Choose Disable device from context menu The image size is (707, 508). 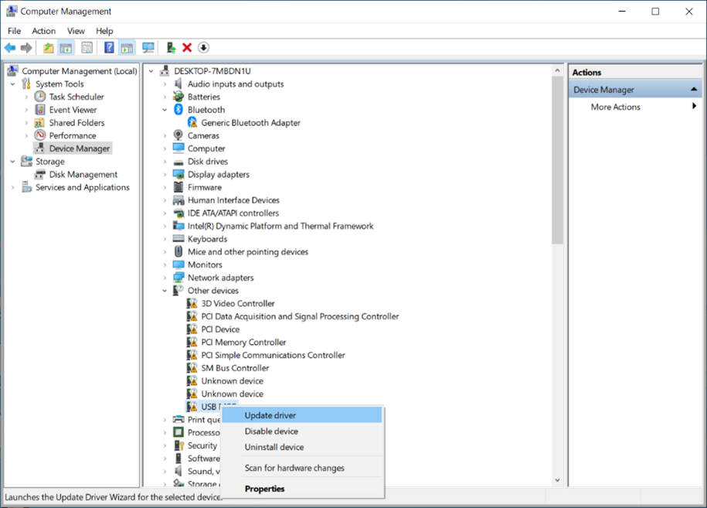302,431
